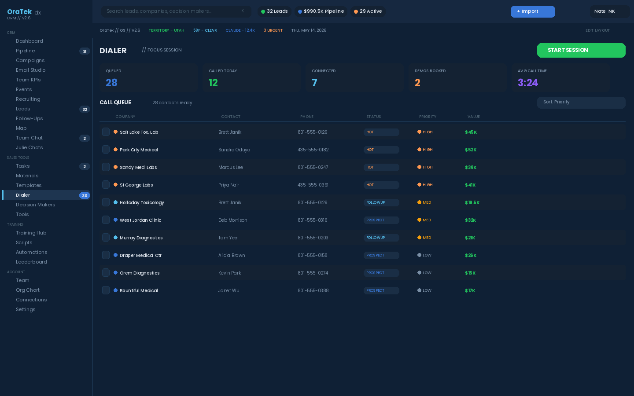
Task: Select the Sandy Med. Labs row checkbox
Action: (x=106, y=167)
